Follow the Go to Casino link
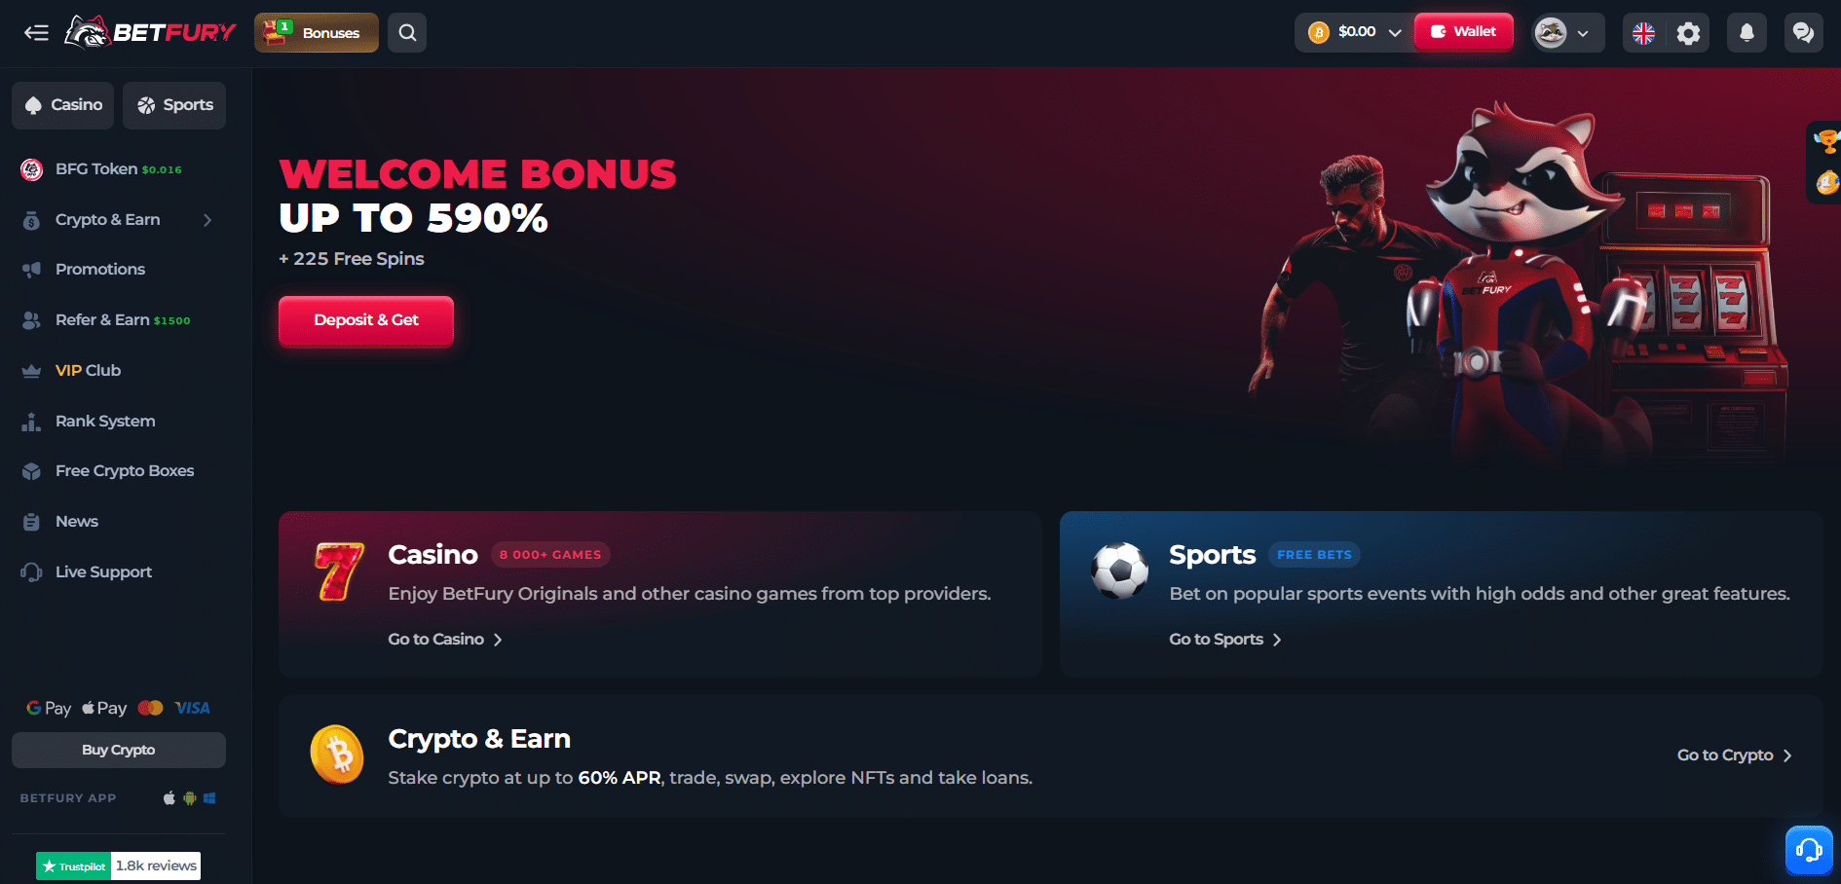This screenshot has height=884, width=1841. click(445, 640)
